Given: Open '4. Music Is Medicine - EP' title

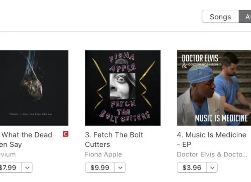Looking at the screenshot, I should tap(211, 139).
